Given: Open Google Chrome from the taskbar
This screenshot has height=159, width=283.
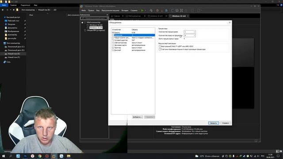Looking at the screenshot, I should coord(40,156).
